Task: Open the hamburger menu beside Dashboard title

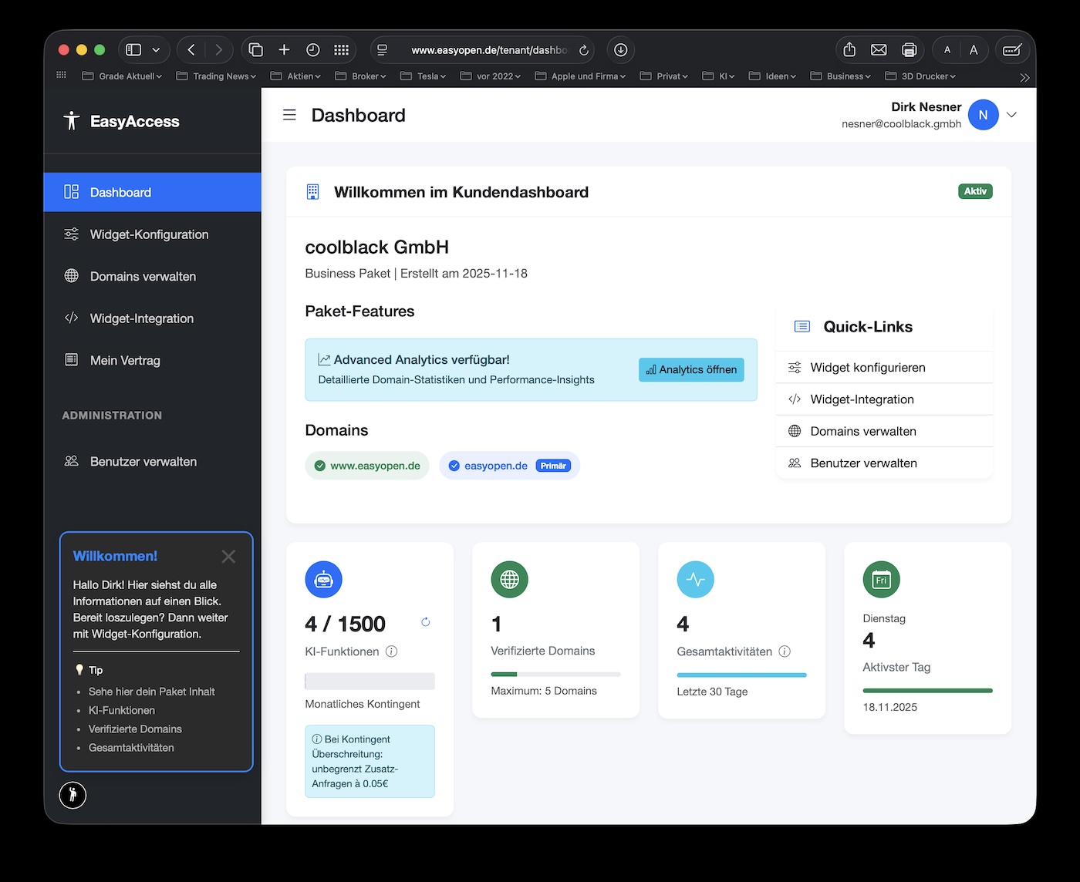Action: (289, 114)
